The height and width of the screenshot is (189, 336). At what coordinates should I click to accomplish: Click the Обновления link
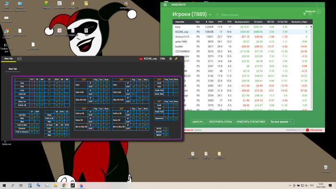coord(316,130)
